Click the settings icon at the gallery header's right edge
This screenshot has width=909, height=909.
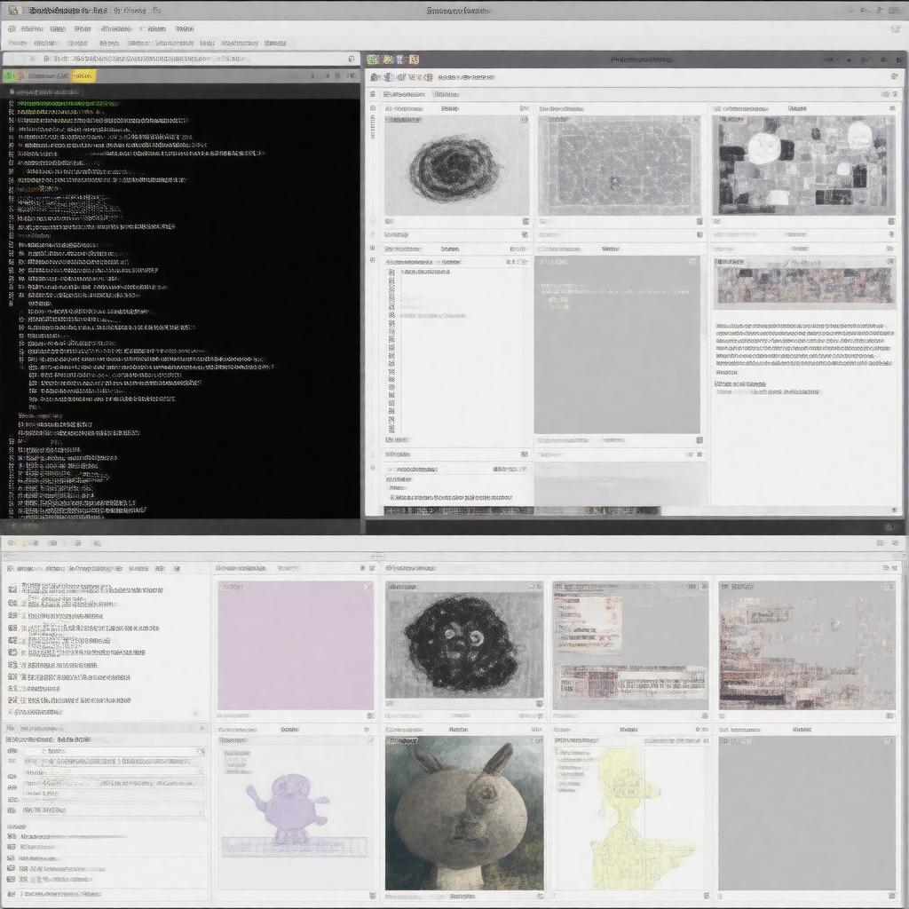pyautogui.click(x=893, y=77)
